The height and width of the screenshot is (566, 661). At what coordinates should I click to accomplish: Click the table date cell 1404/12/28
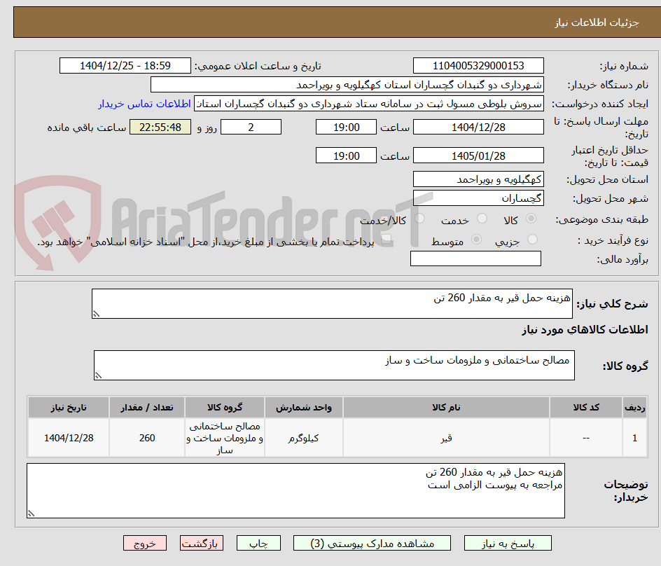pyautogui.click(x=69, y=438)
